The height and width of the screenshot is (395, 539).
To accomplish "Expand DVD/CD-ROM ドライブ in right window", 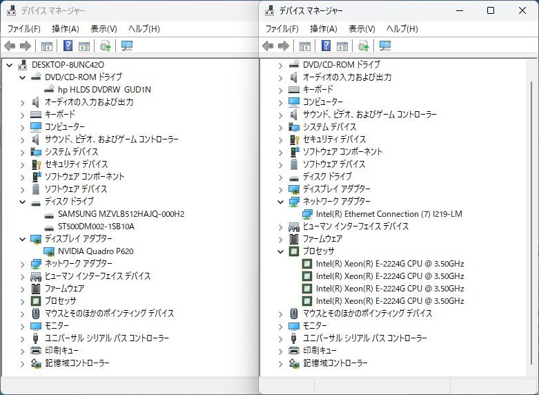I will point(280,65).
